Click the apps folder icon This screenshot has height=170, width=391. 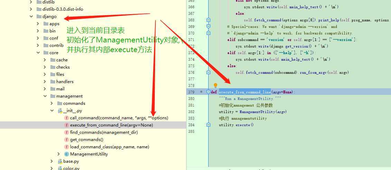tap(46, 24)
